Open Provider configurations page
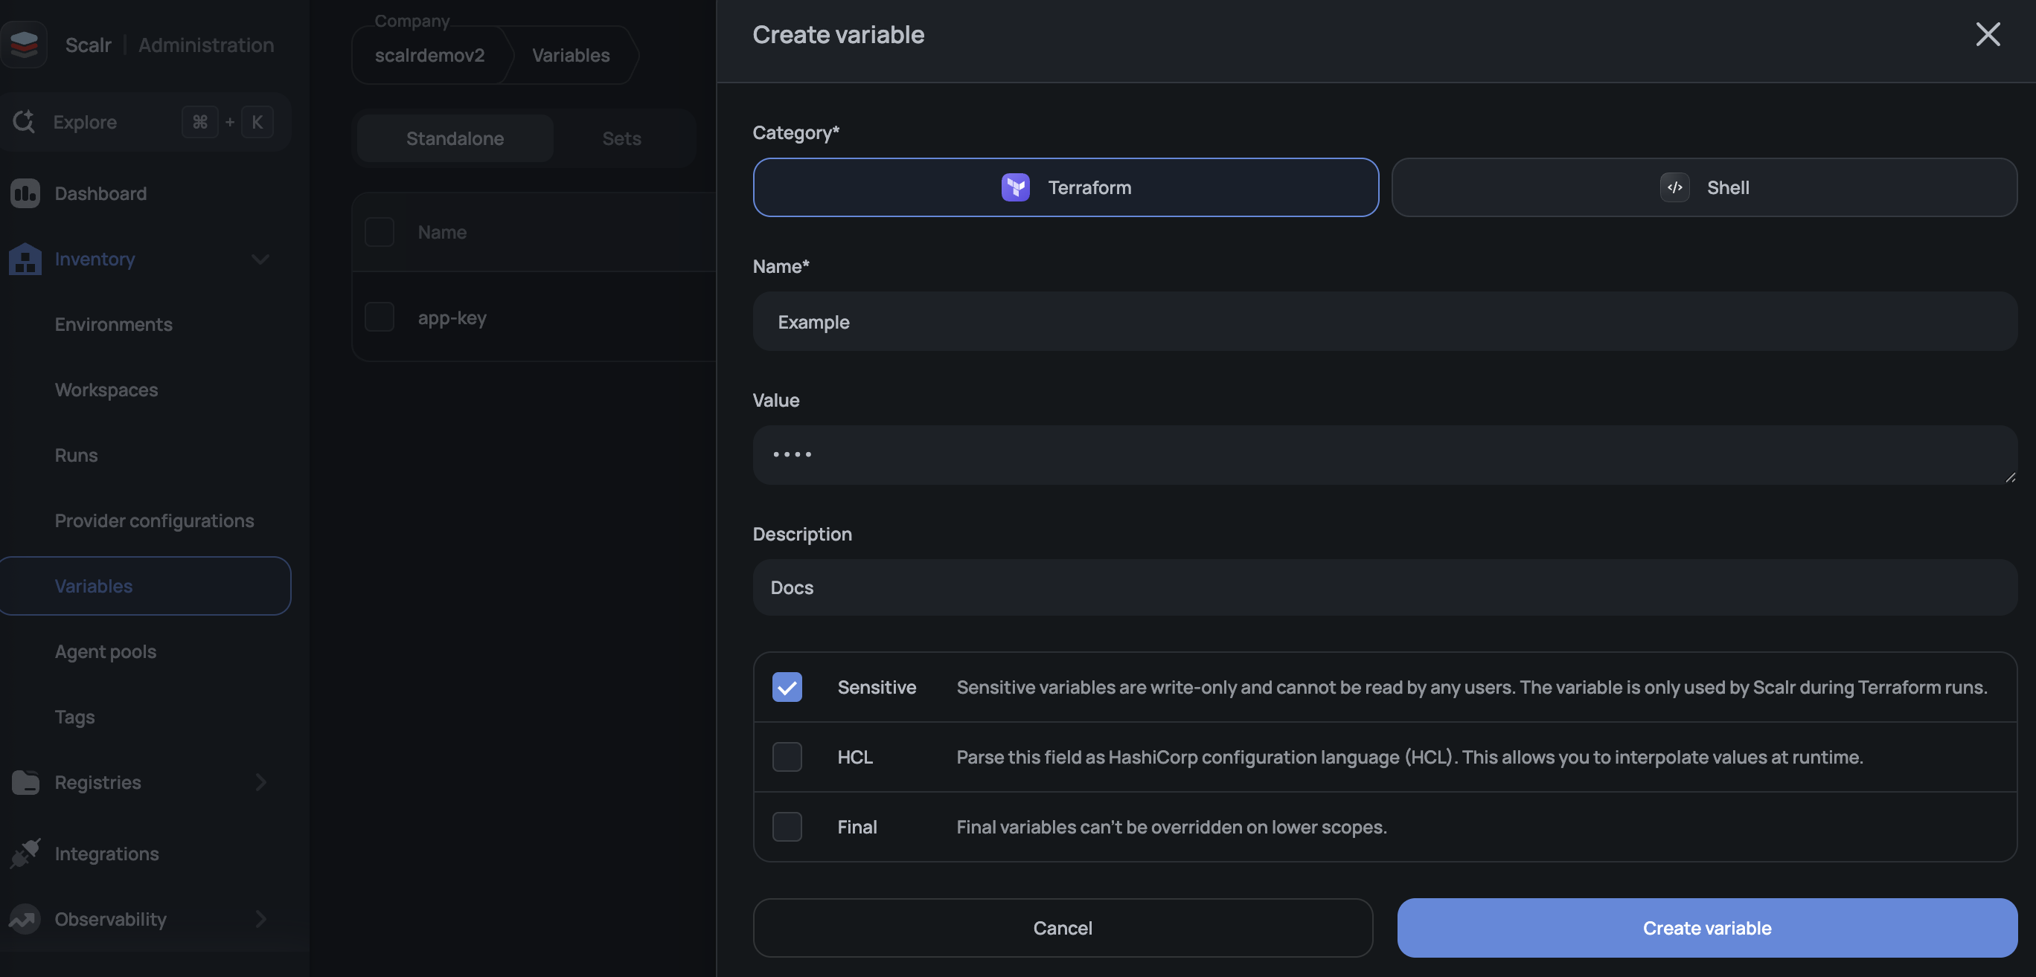This screenshot has height=977, width=2036. point(154,520)
